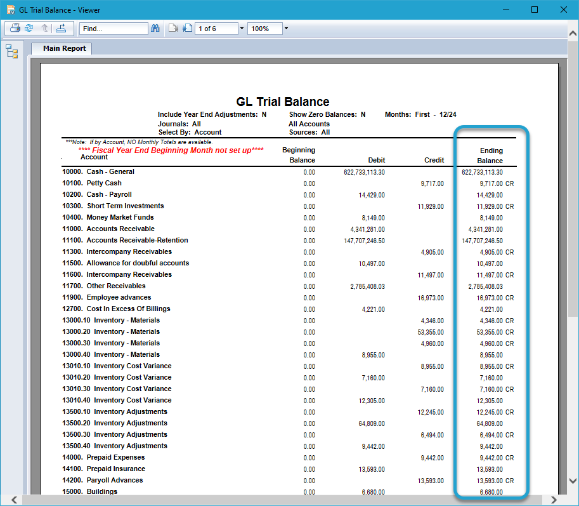Open the page number dropdown
Image resolution: width=579 pixels, height=506 pixels.
pos(242,29)
